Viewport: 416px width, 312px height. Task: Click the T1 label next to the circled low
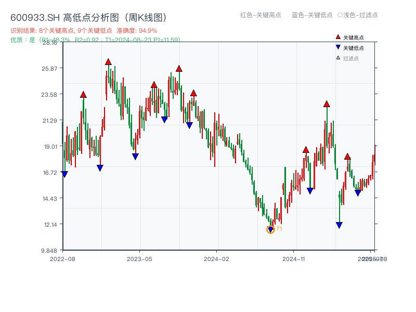280,228
